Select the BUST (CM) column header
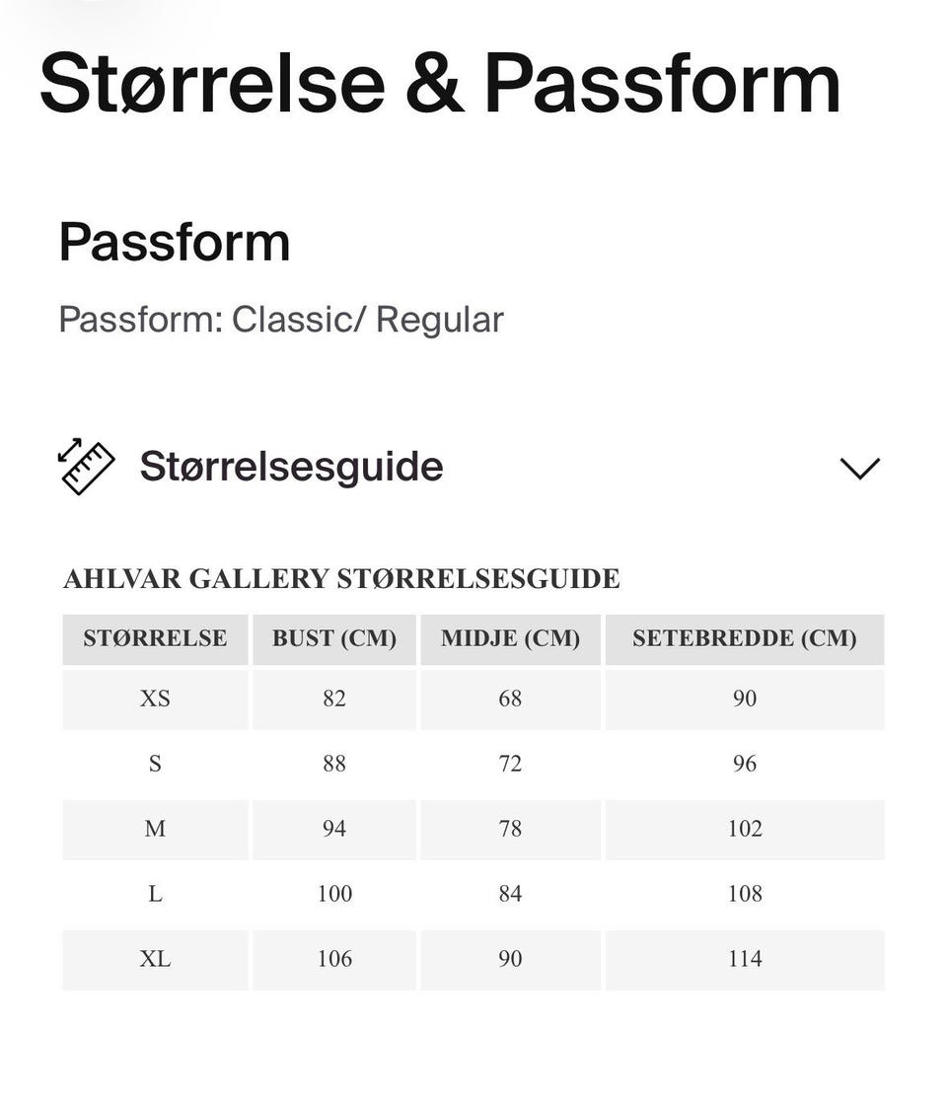This screenshot has width=947, height=1107. (x=333, y=638)
